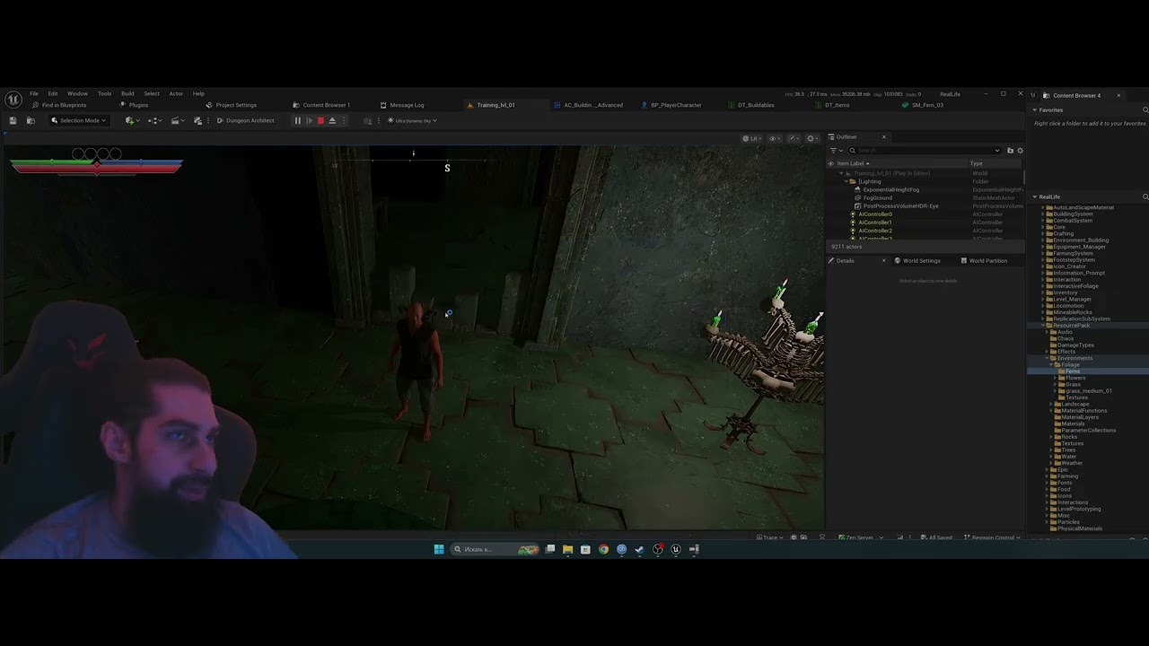Open the Lit view mode dropdown
1149x646 pixels.
(x=751, y=138)
